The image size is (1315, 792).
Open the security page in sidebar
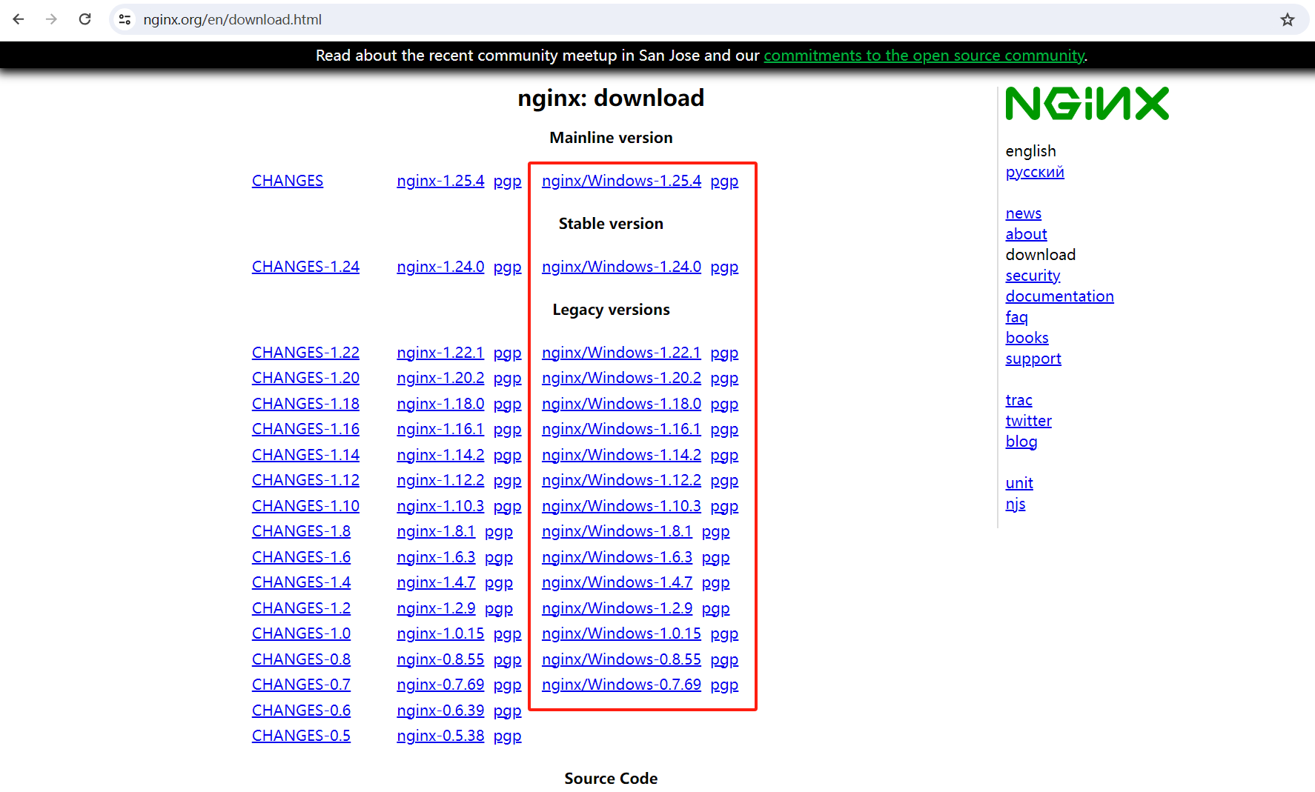[1033, 276]
